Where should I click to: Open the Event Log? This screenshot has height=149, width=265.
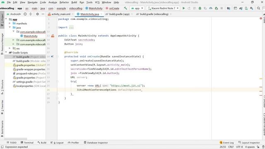[x=226, y=142]
